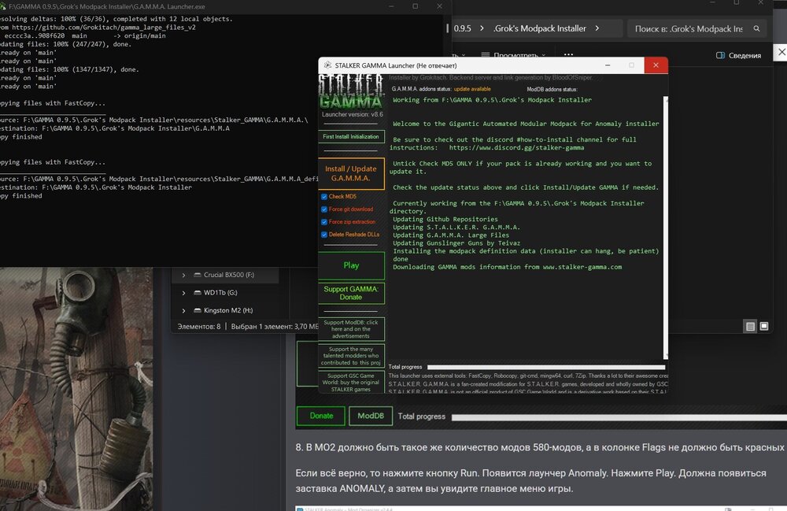Select the .Grok's Modpack Installer breadcrumb

pos(540,28)
